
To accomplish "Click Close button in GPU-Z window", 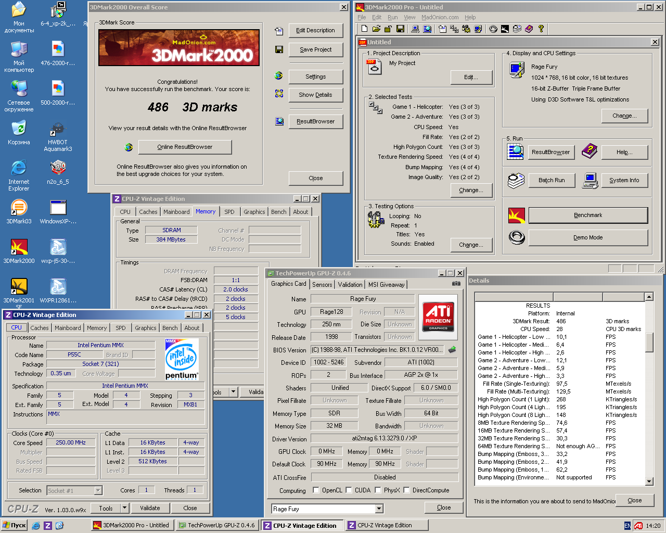I will pos(444,507).
